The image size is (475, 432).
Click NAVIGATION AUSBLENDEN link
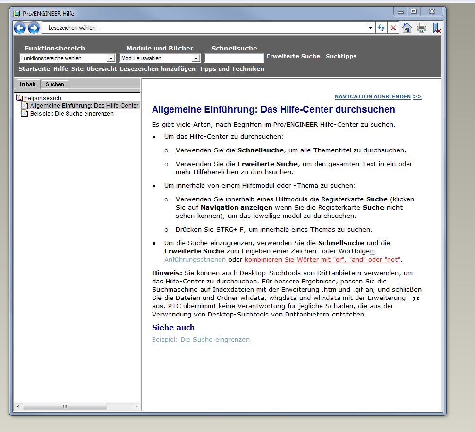tap(373, 96)
